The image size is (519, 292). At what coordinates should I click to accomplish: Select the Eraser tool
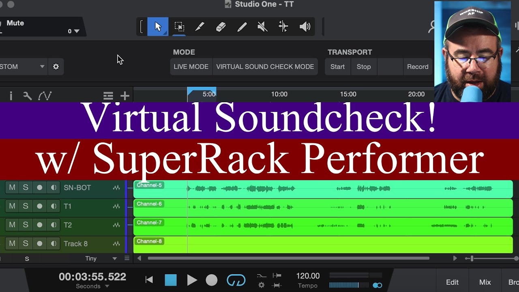coord(221,27)
